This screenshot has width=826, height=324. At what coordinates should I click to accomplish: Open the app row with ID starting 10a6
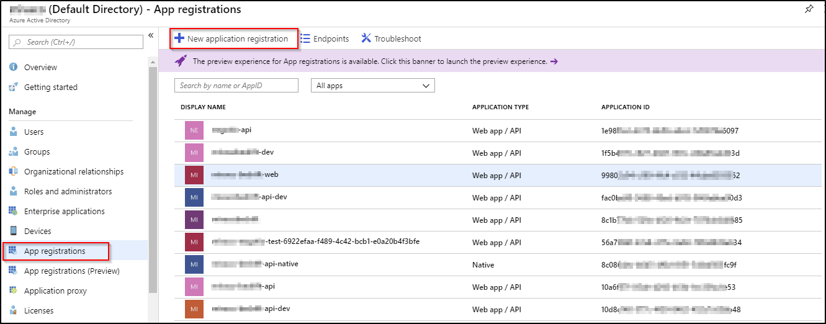pyautogui.click(x=498, y=287)
